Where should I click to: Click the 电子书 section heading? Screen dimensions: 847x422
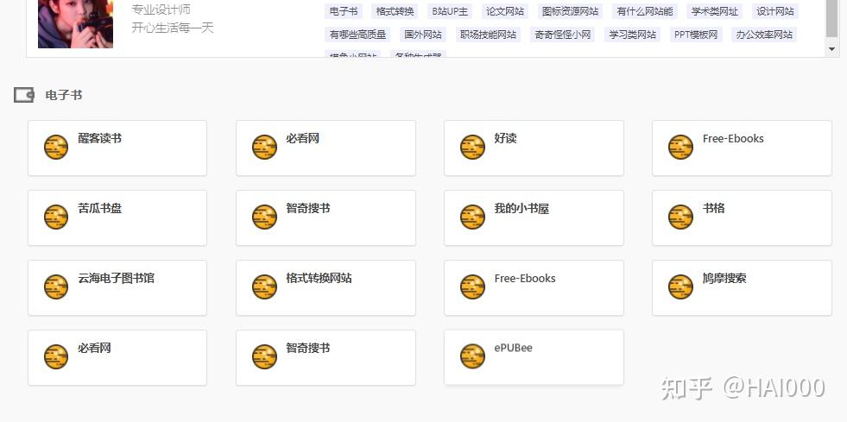click(64, 95)
